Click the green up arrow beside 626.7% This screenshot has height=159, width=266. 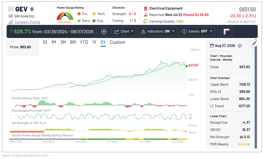[11, 31]
